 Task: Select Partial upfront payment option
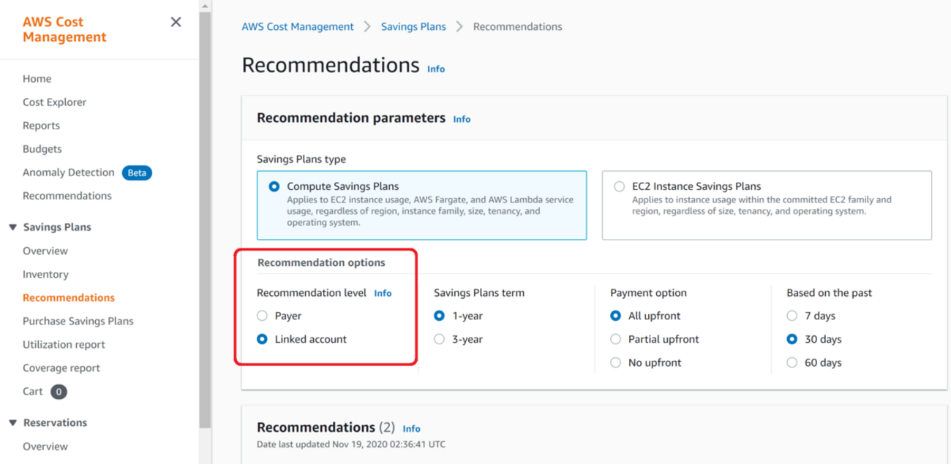coord(616,340)
